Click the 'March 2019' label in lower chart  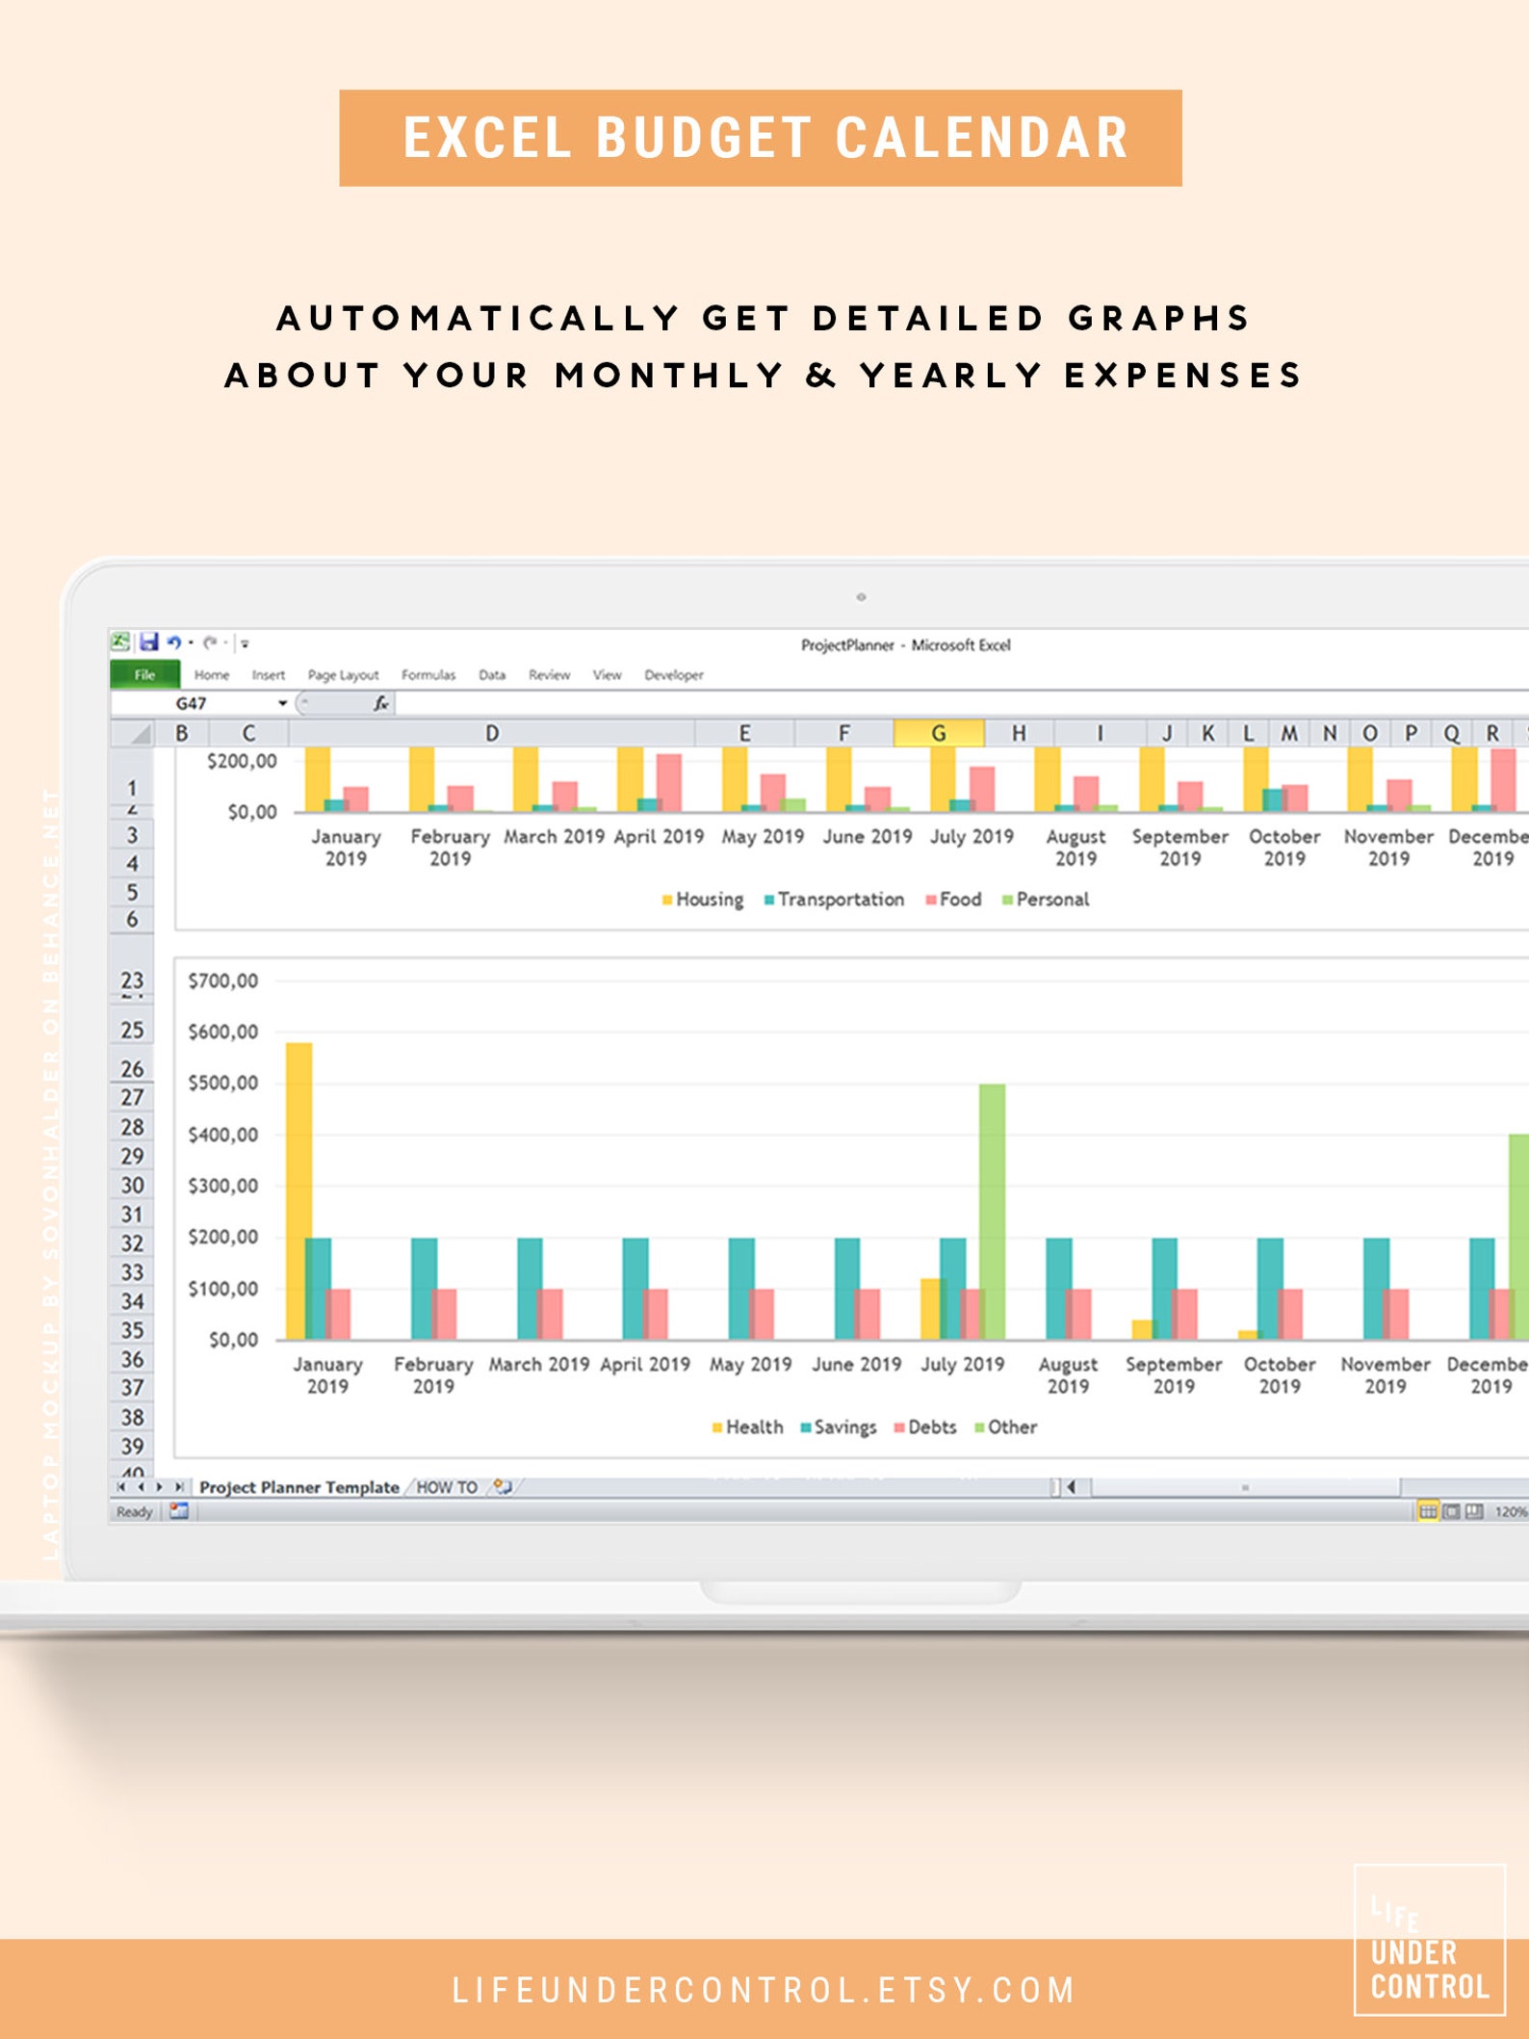(x=539, y=1365)
